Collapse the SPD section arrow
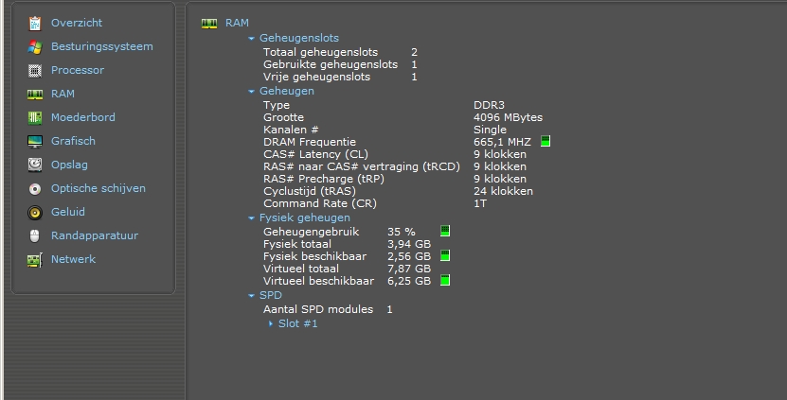787x400 pixels. 252,296
